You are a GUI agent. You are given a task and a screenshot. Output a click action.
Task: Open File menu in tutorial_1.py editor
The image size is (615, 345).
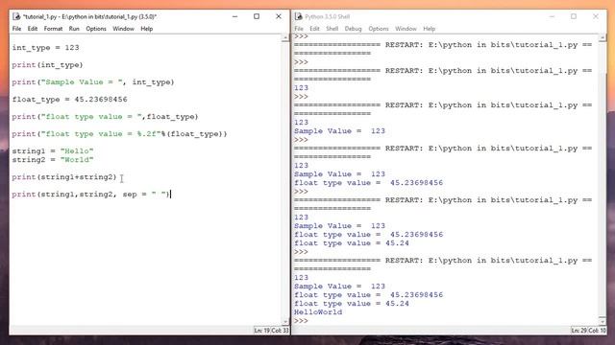coord(17,29)
